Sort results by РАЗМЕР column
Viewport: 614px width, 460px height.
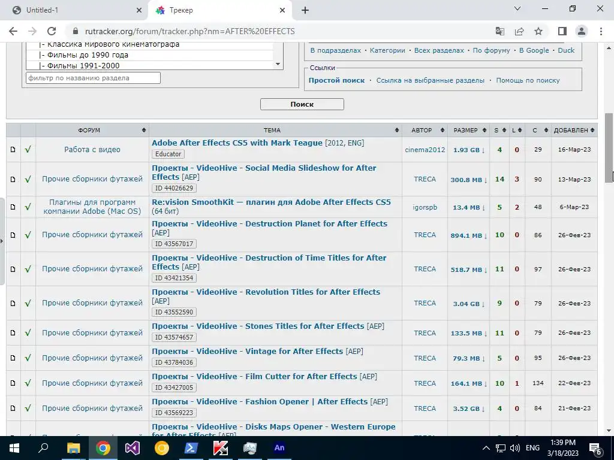click(x=469, y=130)
